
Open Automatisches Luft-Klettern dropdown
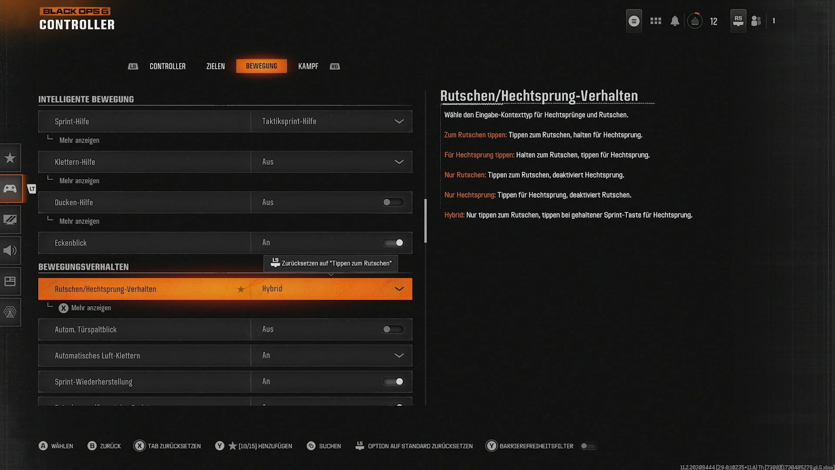click(331, 356)
